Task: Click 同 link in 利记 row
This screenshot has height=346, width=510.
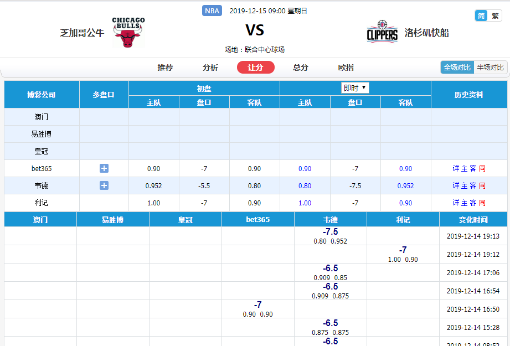Action: click(482, 203)
